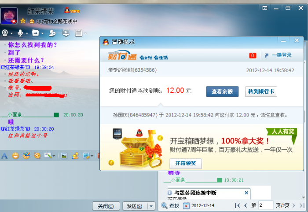
Task: Minimize the 温馨提示 popup
Action: click(x=283, y=41)
